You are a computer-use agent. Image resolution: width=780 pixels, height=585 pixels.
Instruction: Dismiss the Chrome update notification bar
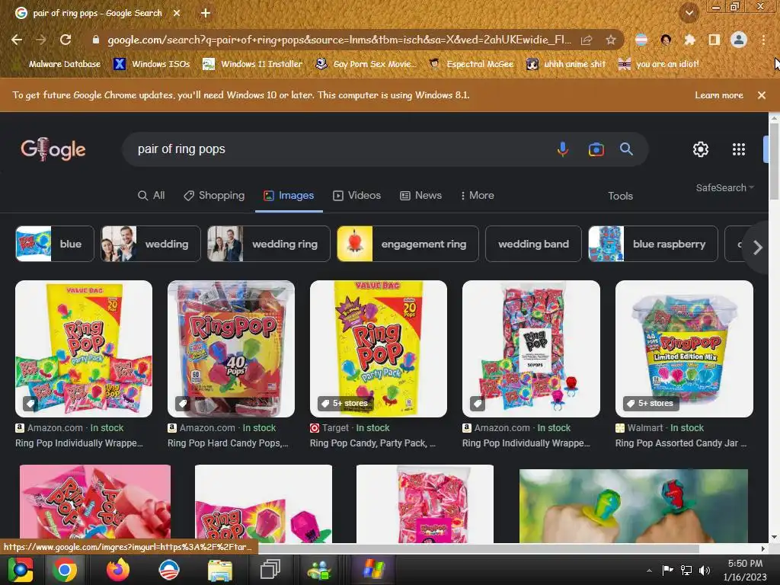pyautogui.click(x=762, y=95)
